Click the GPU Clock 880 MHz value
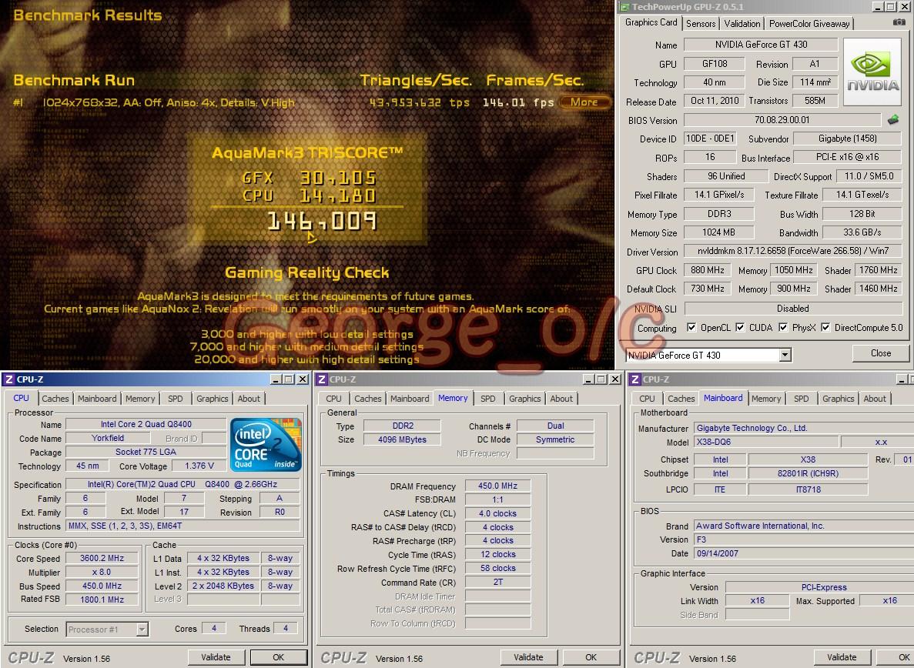Screen dimensions: 914x668 pos(708,270)
